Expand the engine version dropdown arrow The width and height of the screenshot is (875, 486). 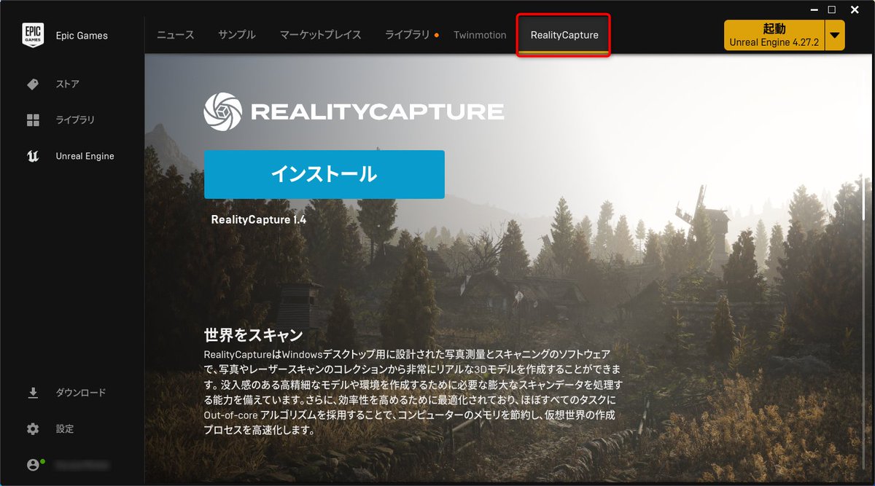(x=835, y=35)
